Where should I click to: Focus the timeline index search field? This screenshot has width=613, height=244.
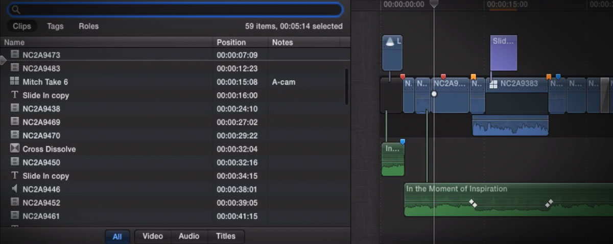(175, 9)
